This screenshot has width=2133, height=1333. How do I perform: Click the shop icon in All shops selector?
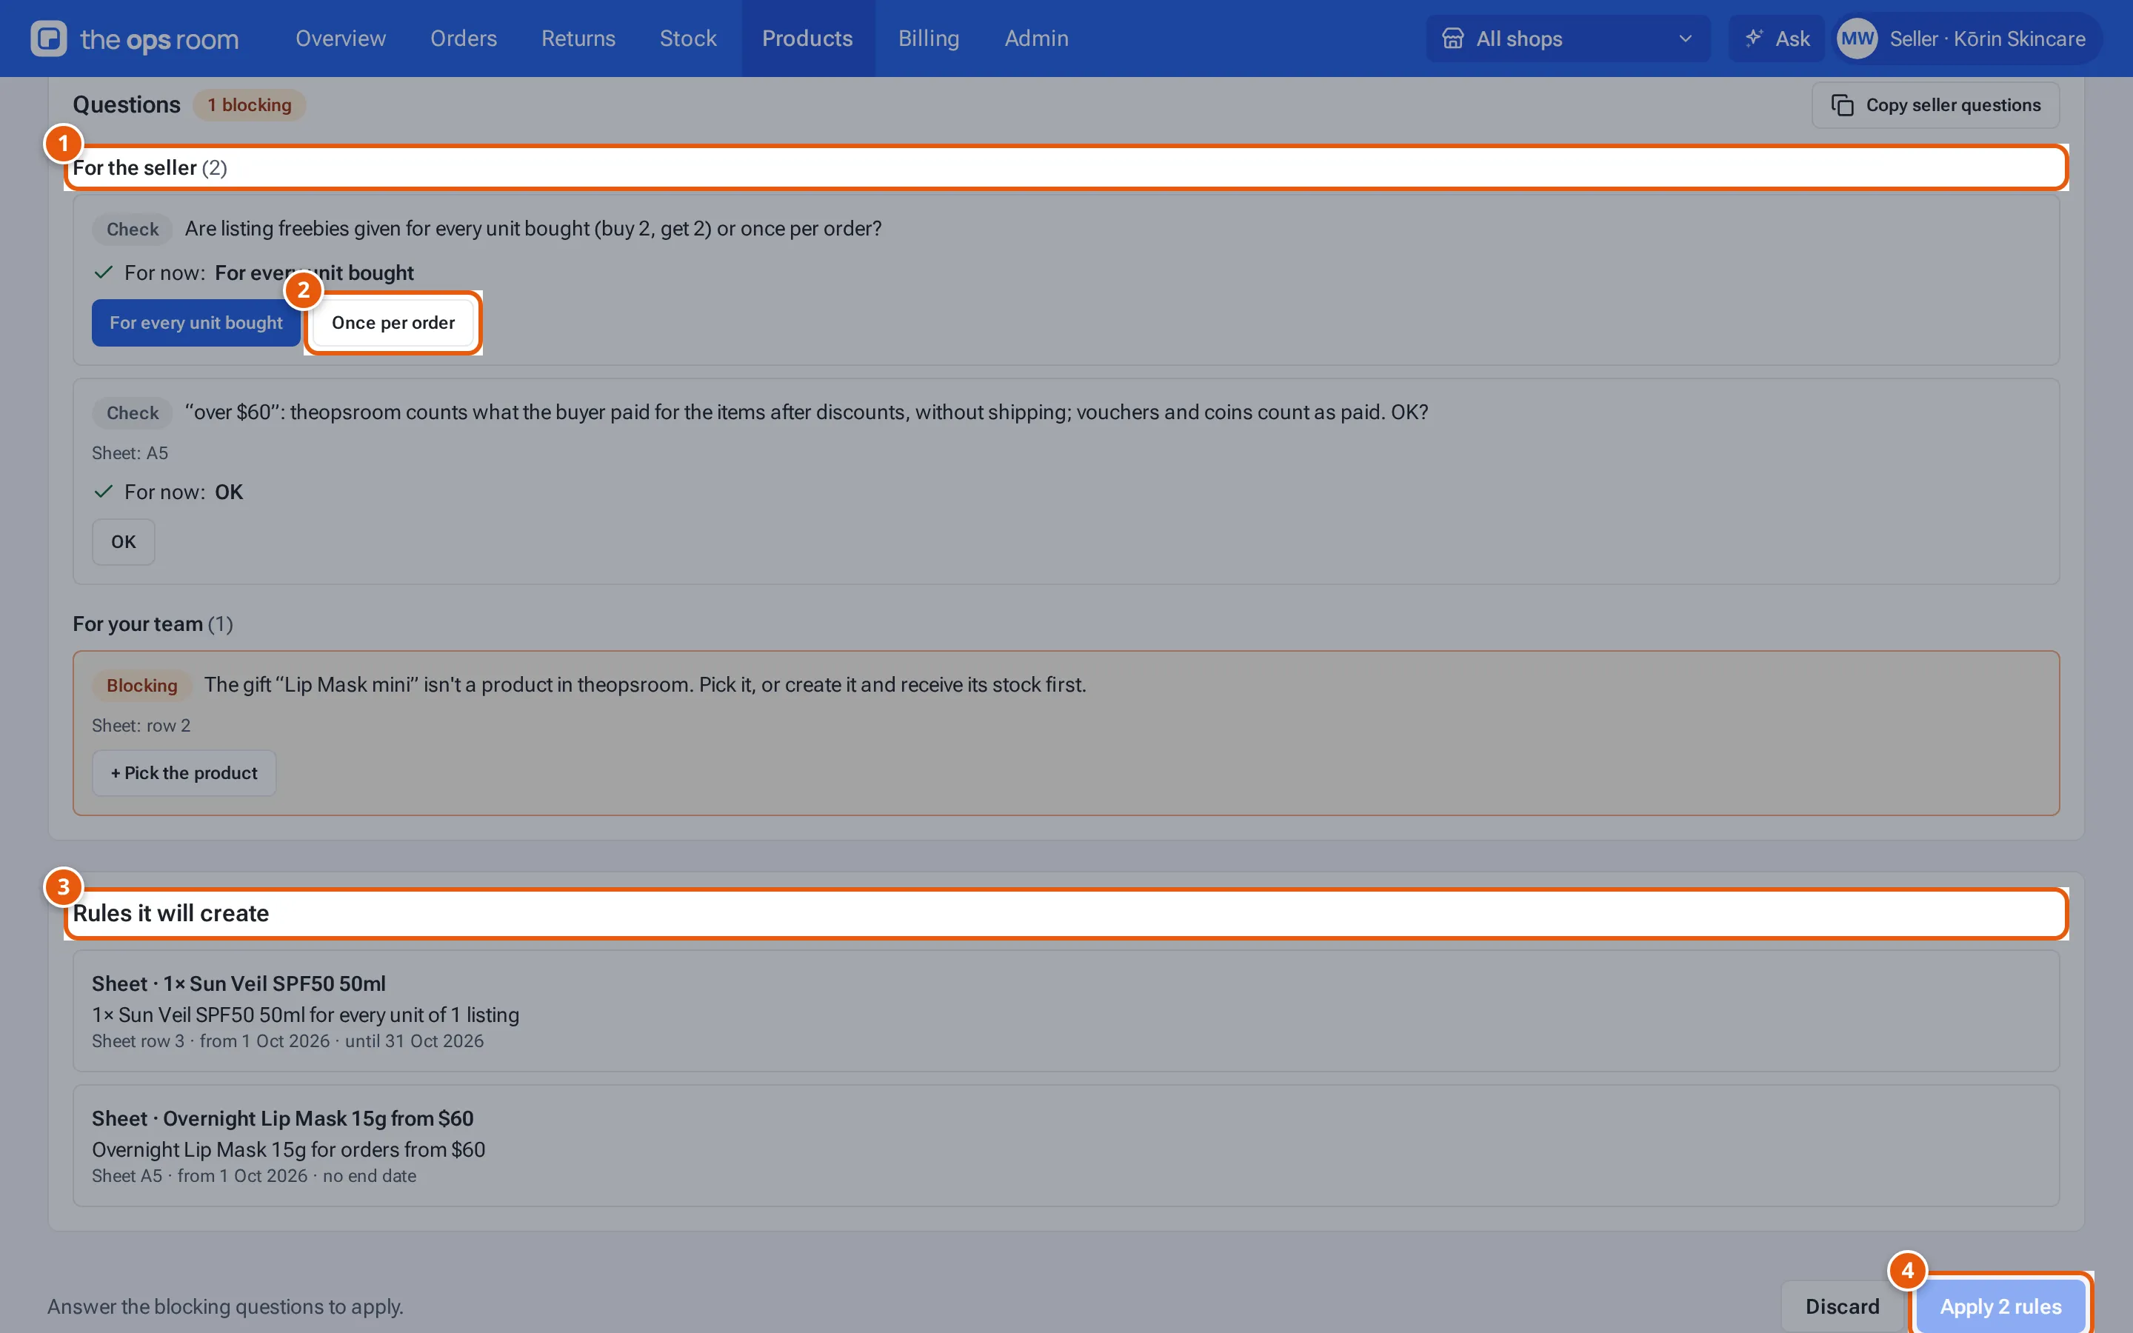coord(1452,39)
